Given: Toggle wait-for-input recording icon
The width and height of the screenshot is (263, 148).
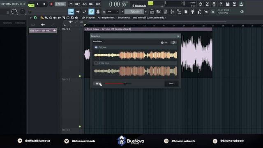Looking at the screenshot, I should (x=78, y=4).
